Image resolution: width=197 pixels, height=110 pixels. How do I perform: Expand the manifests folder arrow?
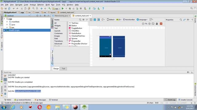[x=7, y=22]
